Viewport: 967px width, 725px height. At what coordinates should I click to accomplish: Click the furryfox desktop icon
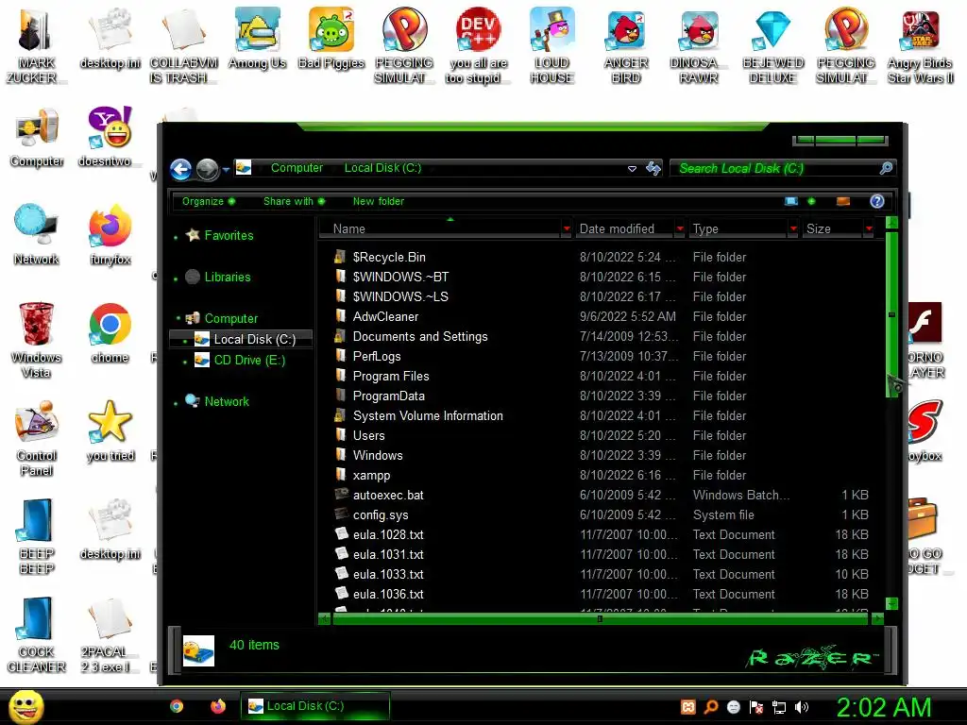tap(110, 235)
